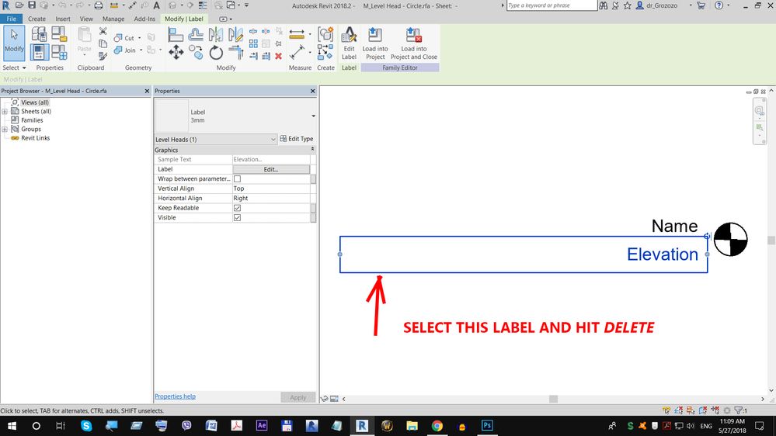Screen dimensions: 776x436
Task: Expand the Groups tree node
Action: tap(5, 130)
